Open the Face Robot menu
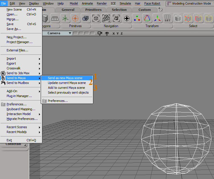Image resolution: width=214 pixels, height=179 pixels. [x=152, y=3]
